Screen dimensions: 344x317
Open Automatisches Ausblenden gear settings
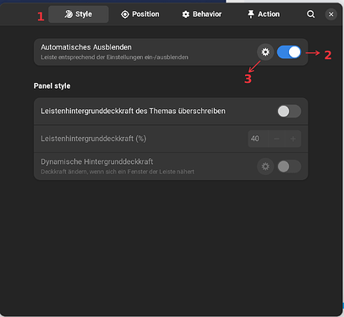(265, 52)
